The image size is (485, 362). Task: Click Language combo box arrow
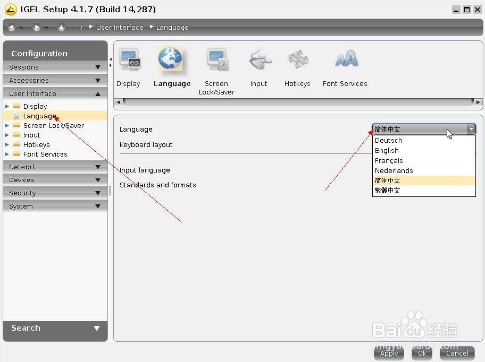[x=471, y=130]
